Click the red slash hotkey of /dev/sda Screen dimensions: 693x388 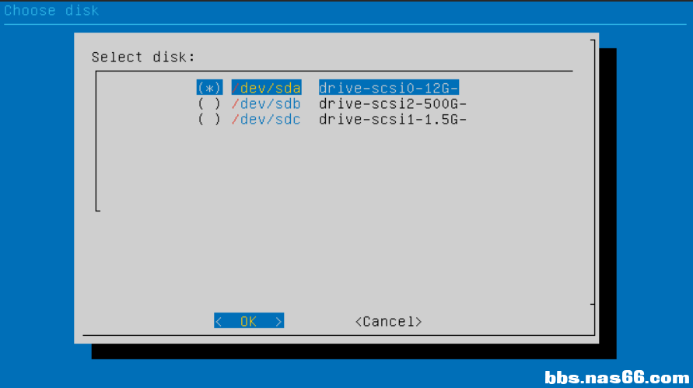235,88
